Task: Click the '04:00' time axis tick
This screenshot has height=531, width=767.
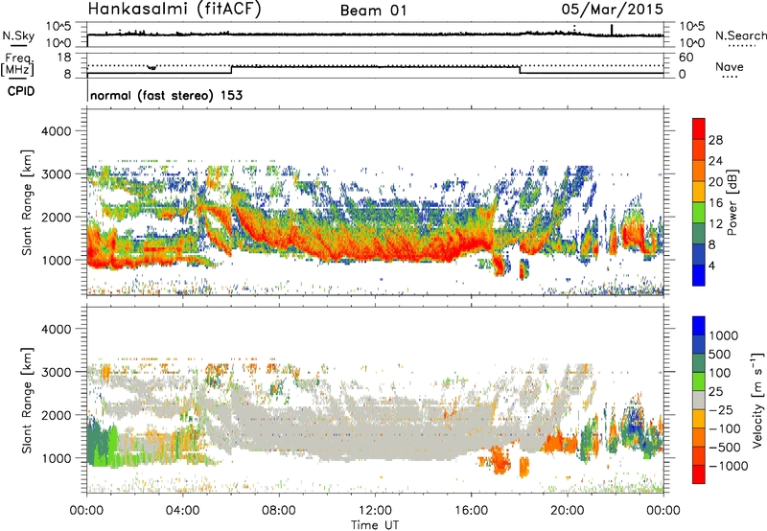Action: (183, 511)
